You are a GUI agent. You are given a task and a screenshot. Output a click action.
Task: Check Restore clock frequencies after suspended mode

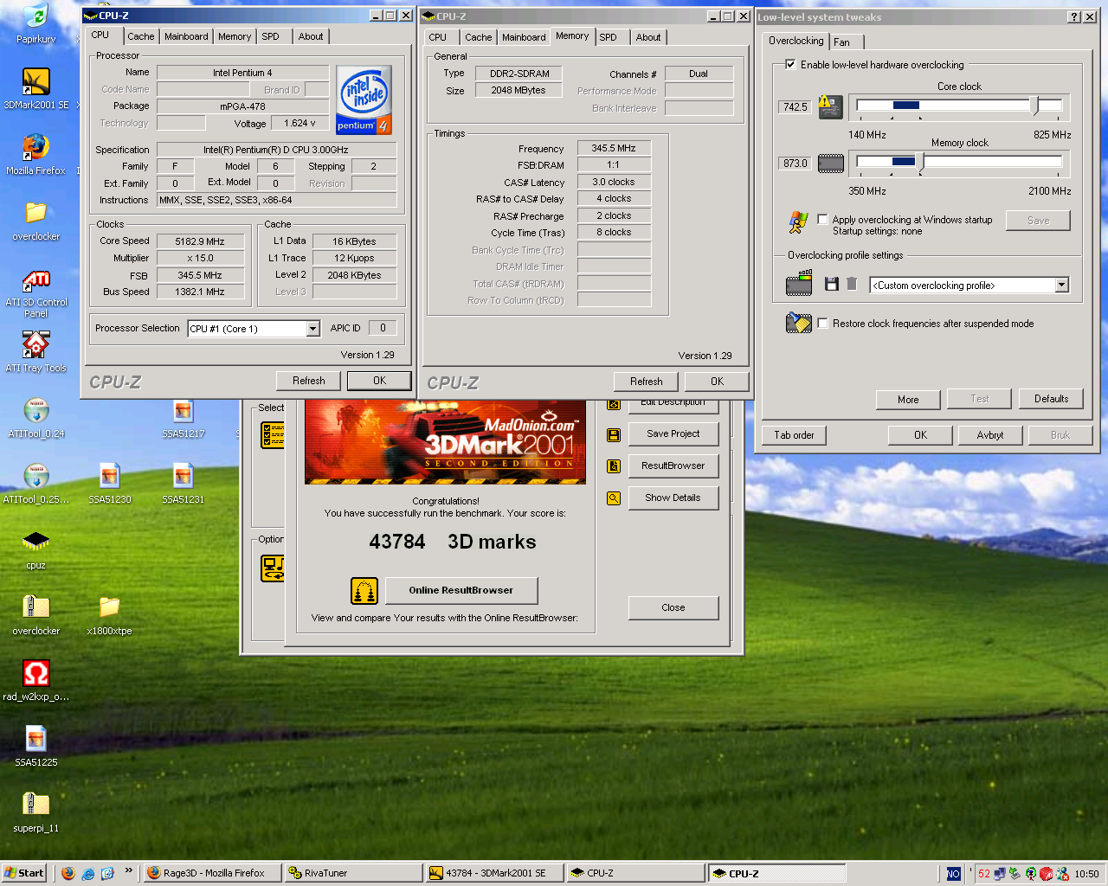[x=822, y=323]
